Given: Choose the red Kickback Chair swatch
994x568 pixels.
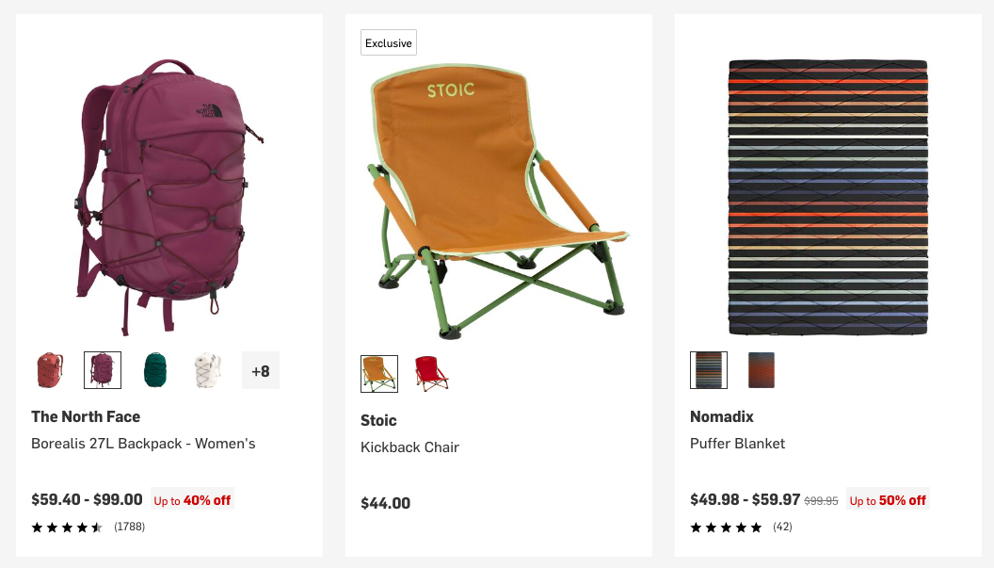Looking at the screenshot, I should [432, 374].
